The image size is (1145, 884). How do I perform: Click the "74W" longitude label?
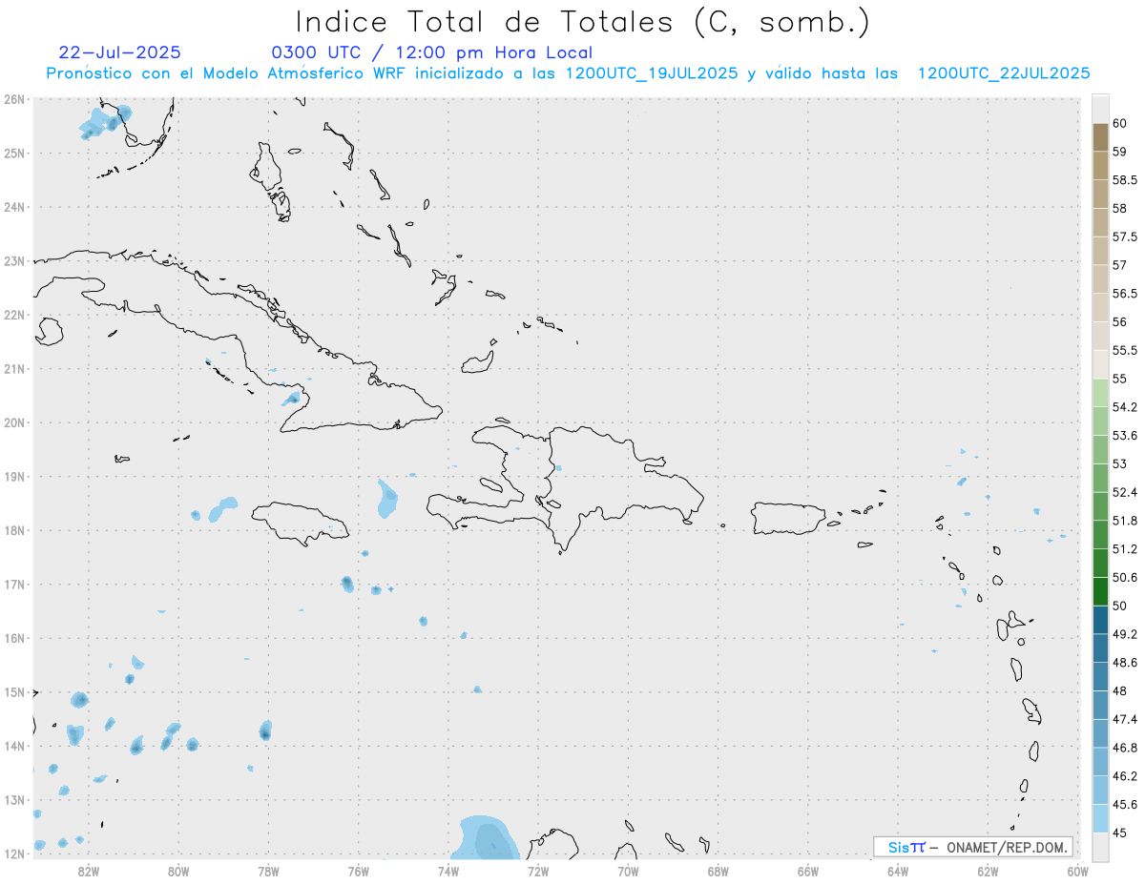click(x=448, y=871)
